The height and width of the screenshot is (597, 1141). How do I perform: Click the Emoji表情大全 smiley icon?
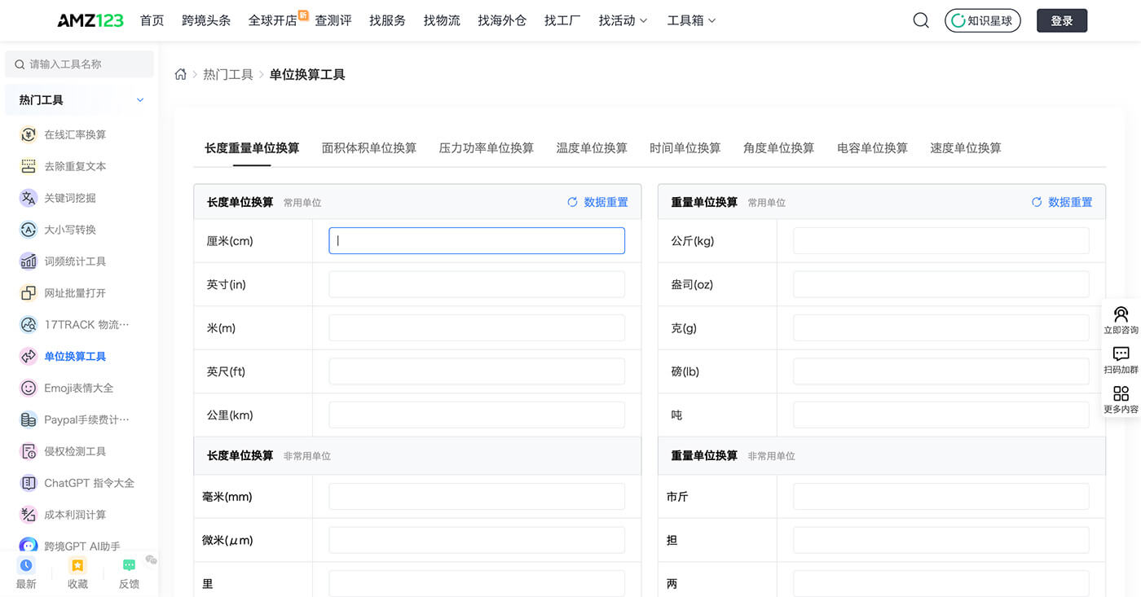point(29,388)
